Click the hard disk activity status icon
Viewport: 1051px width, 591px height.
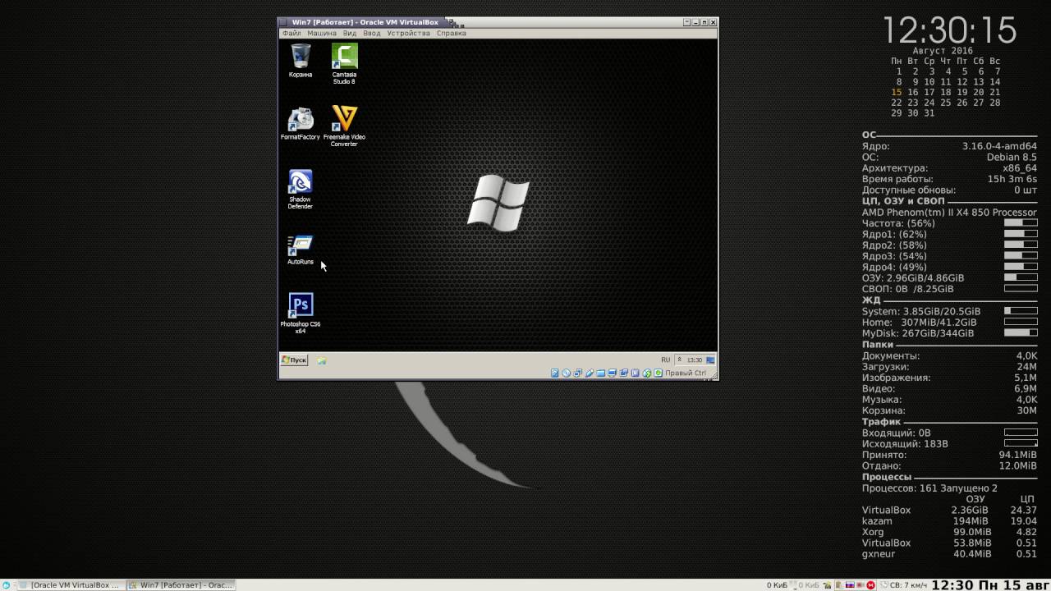(x=555, y=373)
